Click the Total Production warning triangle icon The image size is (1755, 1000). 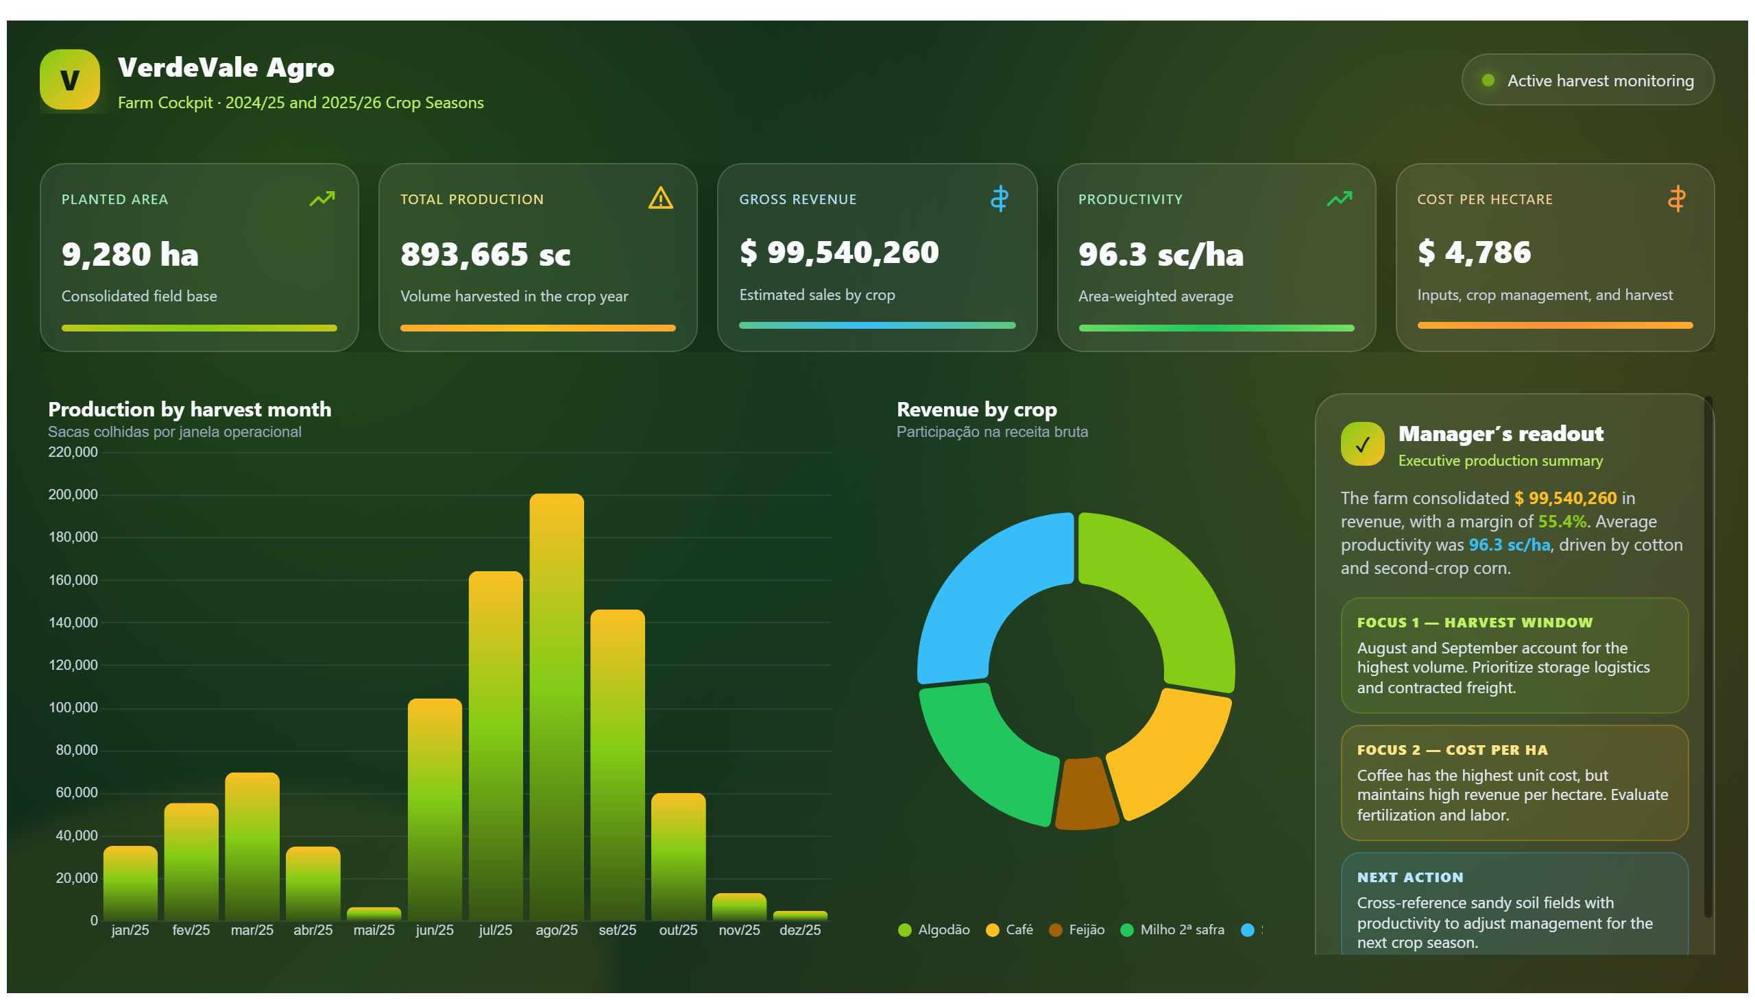[x=661, y=198]
